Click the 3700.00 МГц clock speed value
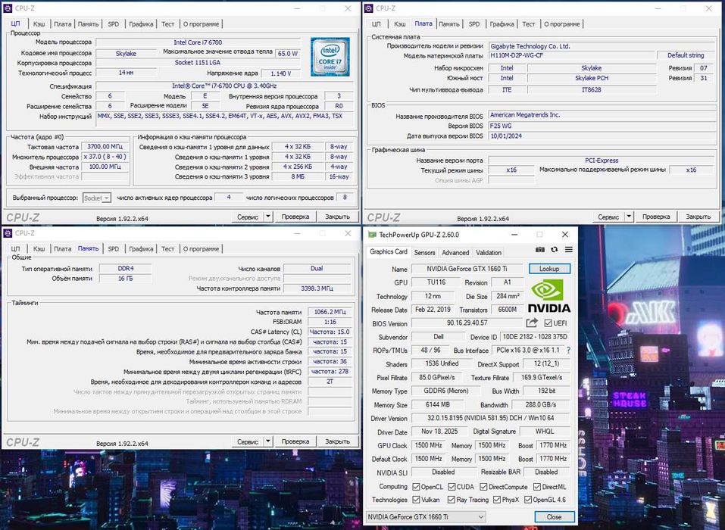Viewport: 725px width, 530px height. click(x=105, y=146)
